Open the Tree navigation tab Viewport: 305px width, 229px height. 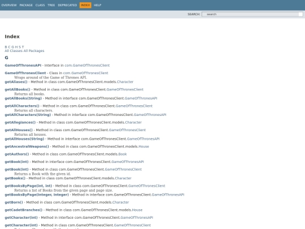[x=51, y=5]
